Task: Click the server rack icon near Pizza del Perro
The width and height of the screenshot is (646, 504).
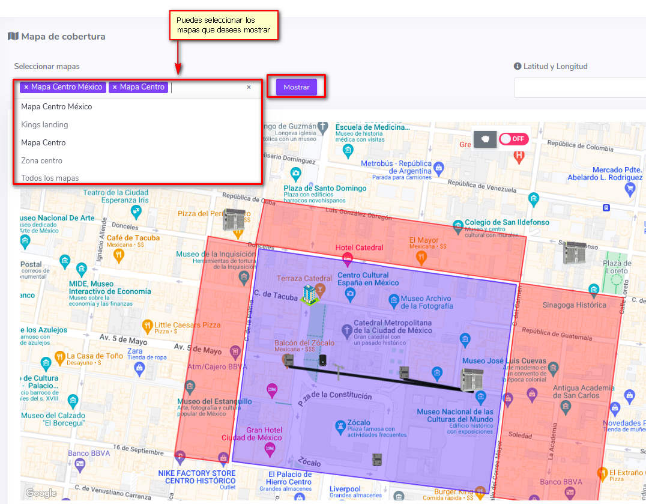Action: (232, 220)
